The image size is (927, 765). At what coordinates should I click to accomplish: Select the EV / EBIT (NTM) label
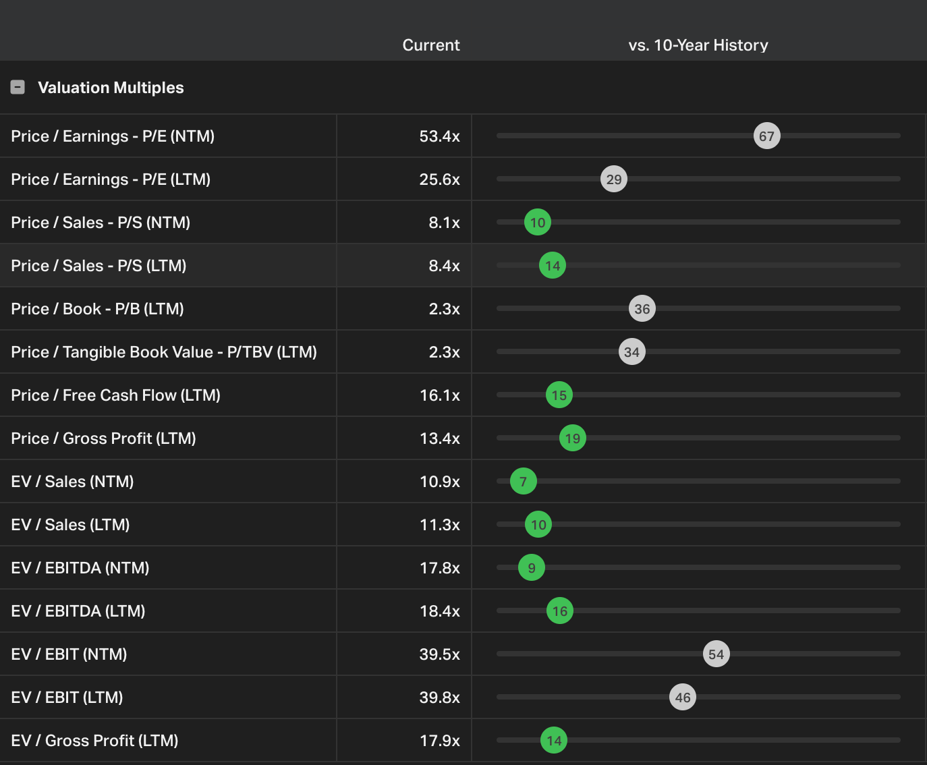pyautogui.click(x=69, y=654)
